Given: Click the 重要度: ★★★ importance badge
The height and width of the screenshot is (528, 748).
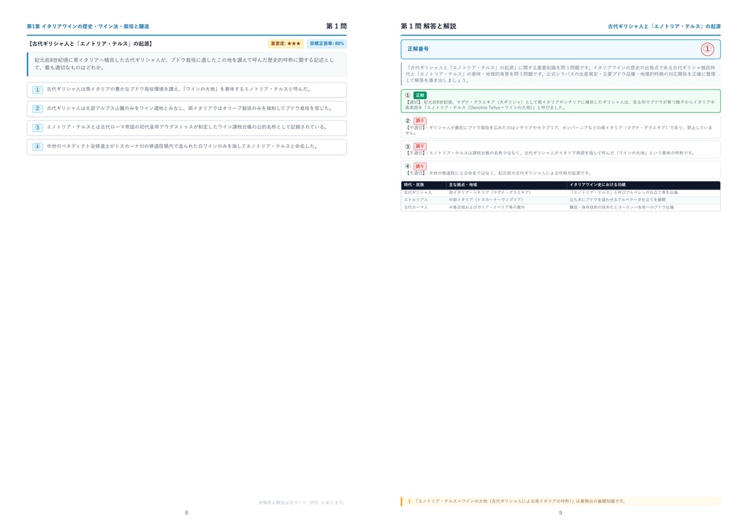Looking at the screenshot, I should point(286,44).
